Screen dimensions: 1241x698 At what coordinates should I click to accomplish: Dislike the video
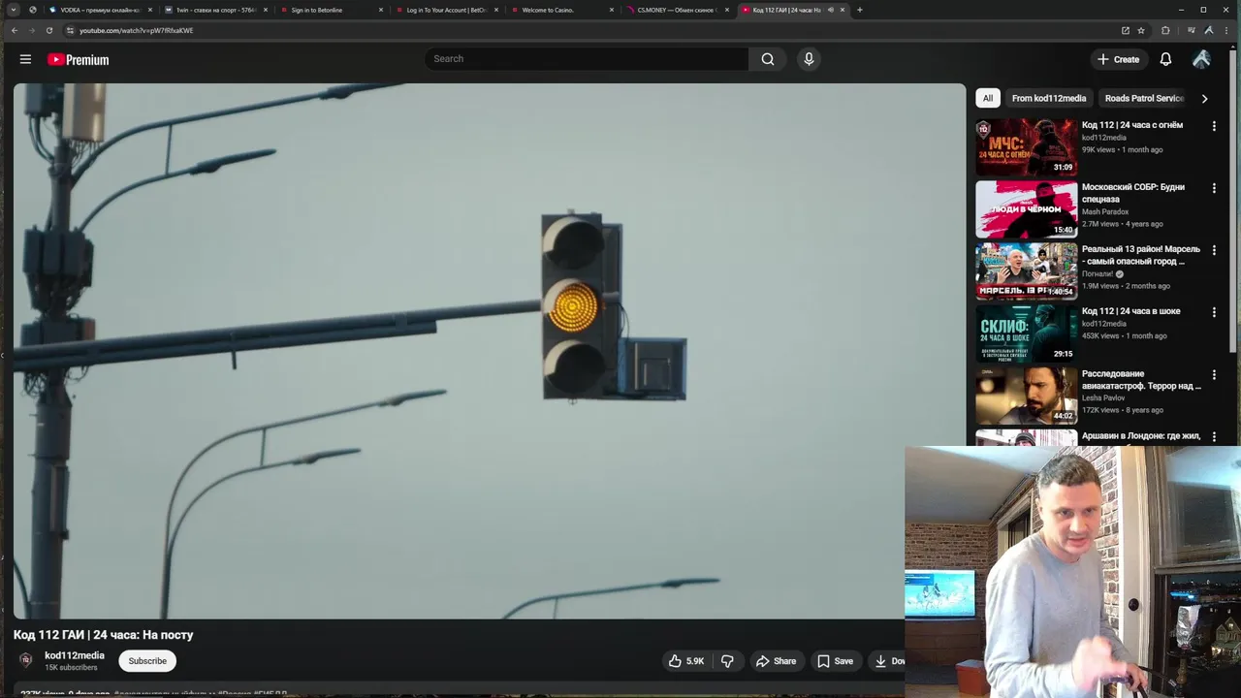727,661
